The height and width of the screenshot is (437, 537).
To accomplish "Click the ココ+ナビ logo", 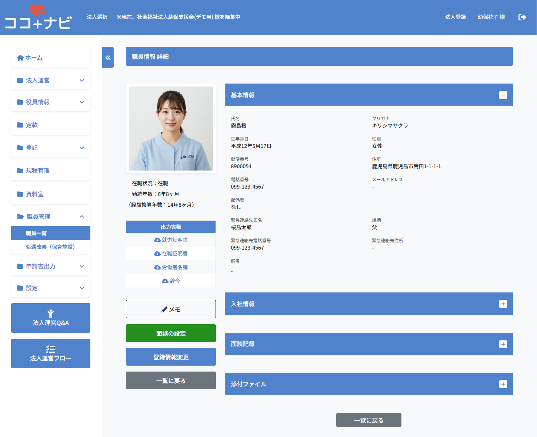I will [x=38, y=17].
